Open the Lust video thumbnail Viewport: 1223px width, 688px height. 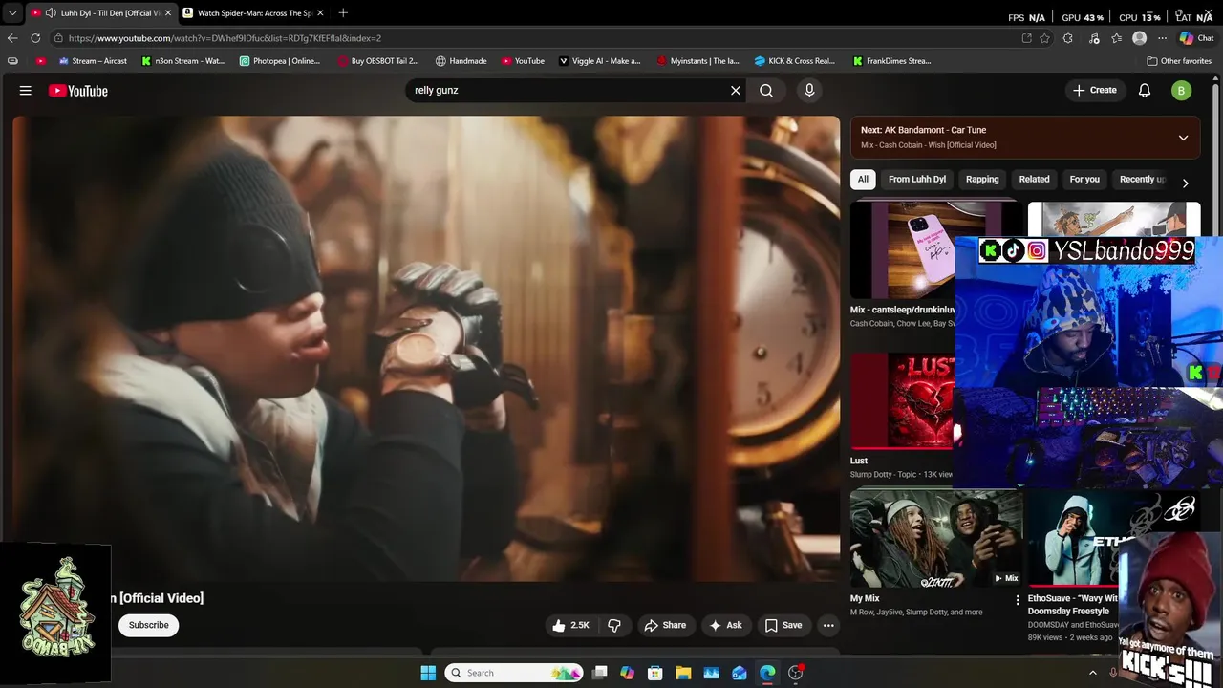(x=902, y=401)
